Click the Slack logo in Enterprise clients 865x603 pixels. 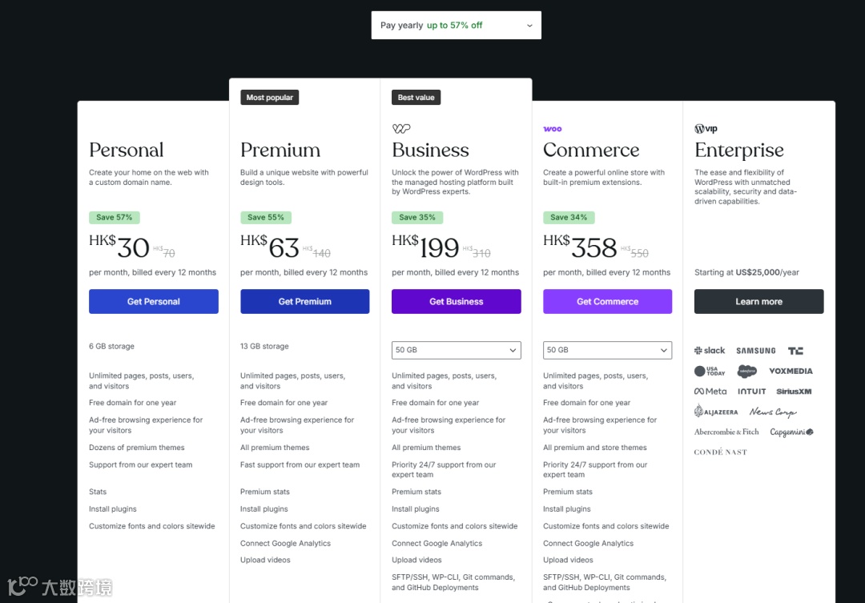point(710,350)
